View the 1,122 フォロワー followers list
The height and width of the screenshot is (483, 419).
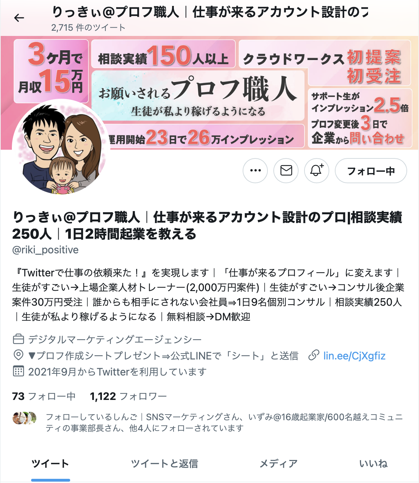click(x=128, y=396)
